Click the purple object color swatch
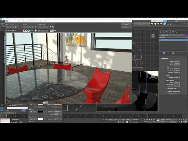The height and width of the screenshot is (141, 188). click(x=186, y=35)
